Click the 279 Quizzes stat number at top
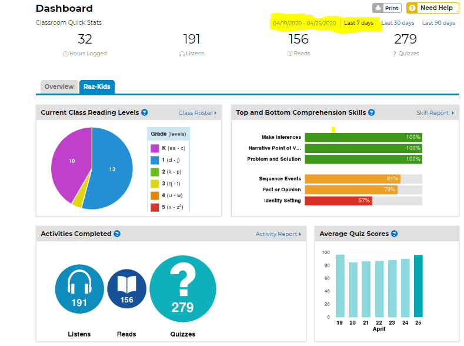This screenshot has width=464, height=346. click(x=405, y=39)
